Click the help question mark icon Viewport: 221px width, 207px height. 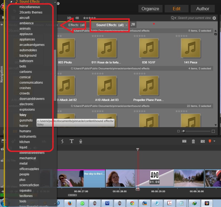click(58, 4)
